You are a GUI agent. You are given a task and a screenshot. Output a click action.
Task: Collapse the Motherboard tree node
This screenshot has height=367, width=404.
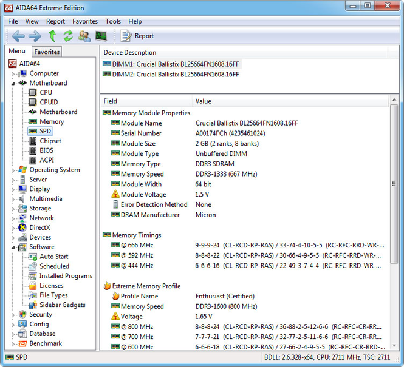pyautogui.click(x=13, y=84)
